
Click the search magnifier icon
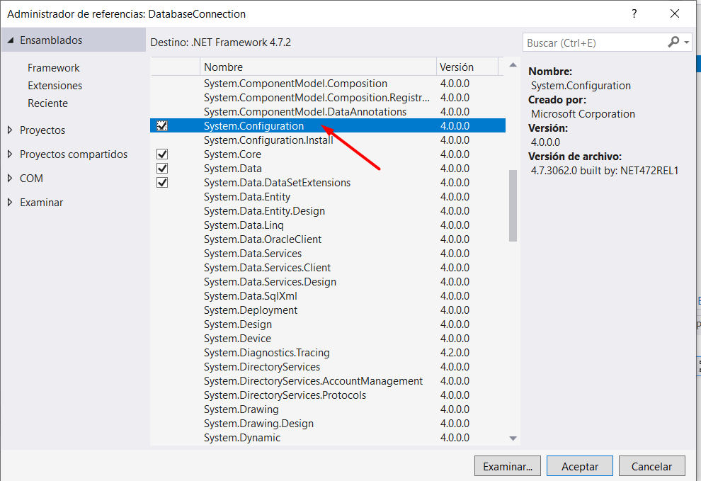pos(673,43)
